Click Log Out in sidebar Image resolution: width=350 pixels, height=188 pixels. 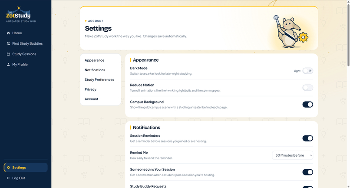(x=26, y=178)
